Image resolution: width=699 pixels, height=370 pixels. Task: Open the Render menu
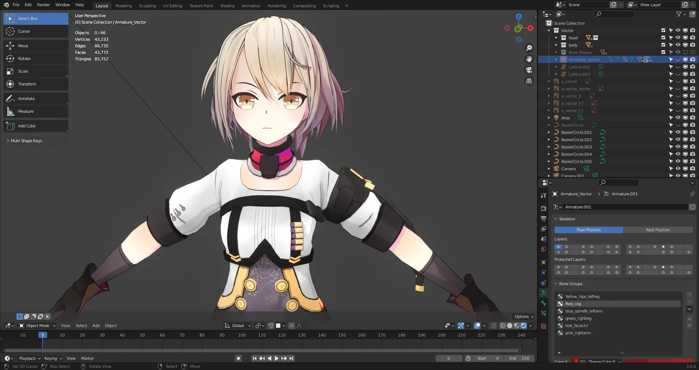click(43, 5)
